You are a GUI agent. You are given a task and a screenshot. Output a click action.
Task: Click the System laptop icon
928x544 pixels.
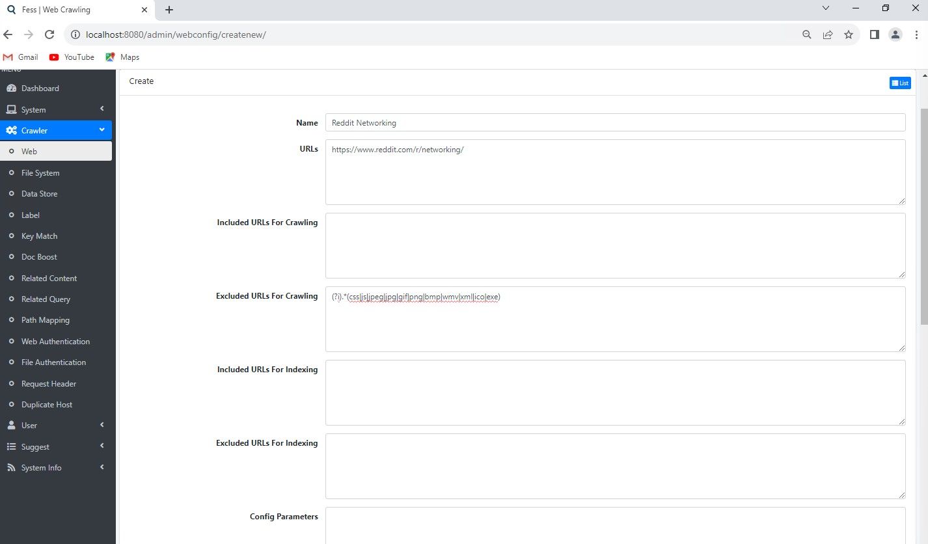click(11, 110)
